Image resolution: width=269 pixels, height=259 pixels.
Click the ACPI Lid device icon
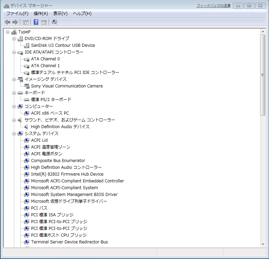[x=27, y=140]
